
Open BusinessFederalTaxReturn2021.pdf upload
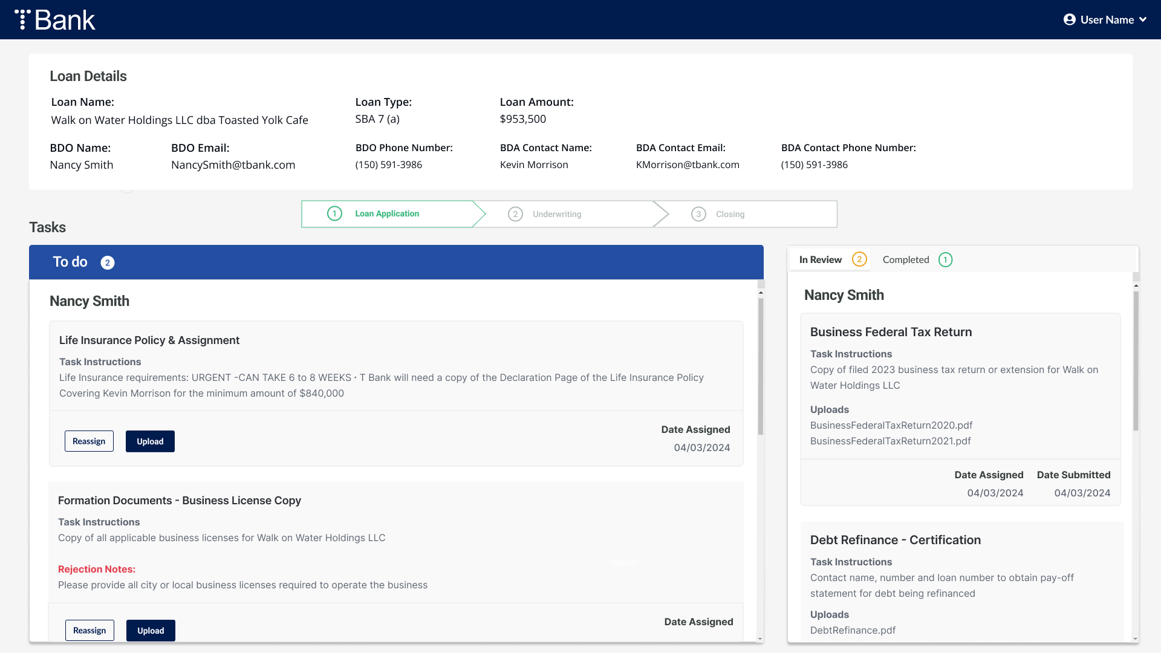(x=890, y=441)
